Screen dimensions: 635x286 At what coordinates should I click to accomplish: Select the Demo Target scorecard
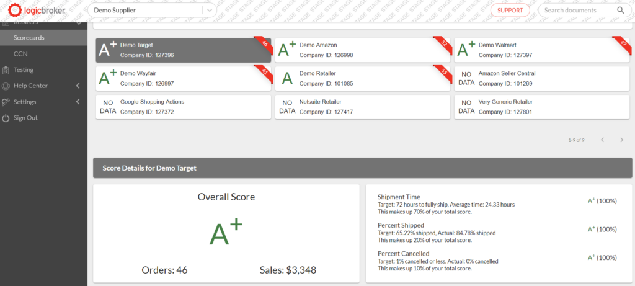(x=184, y=50)
